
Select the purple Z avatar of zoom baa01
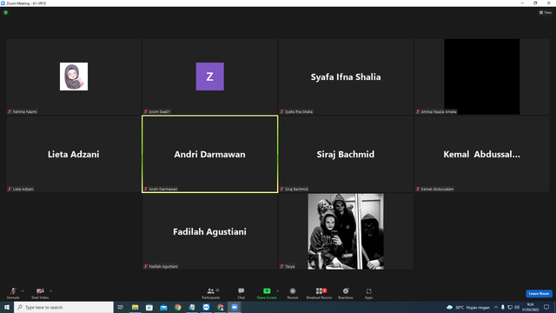[210, 77]
